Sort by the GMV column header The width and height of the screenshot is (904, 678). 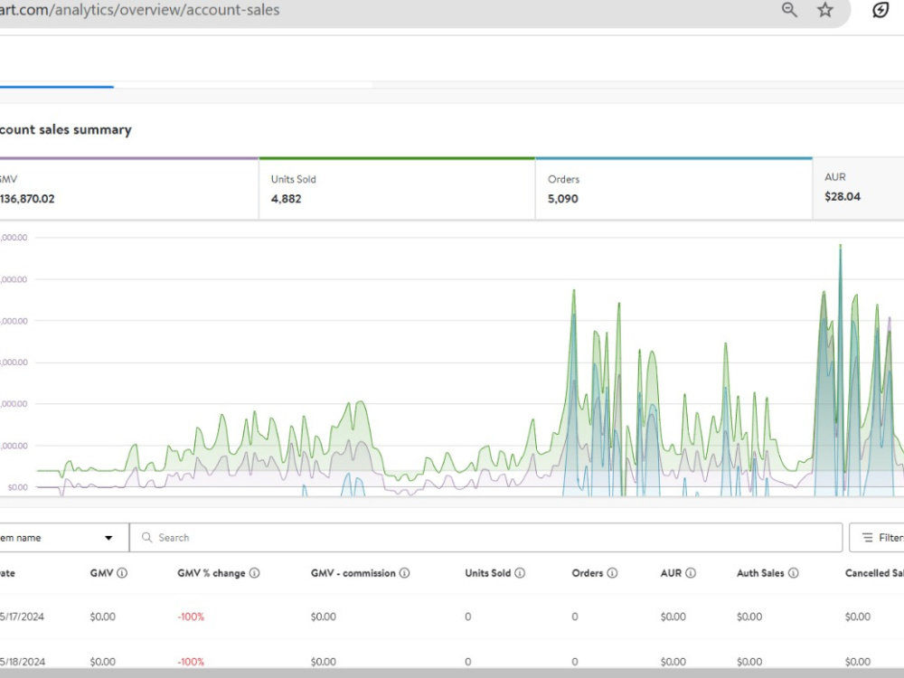101,572
